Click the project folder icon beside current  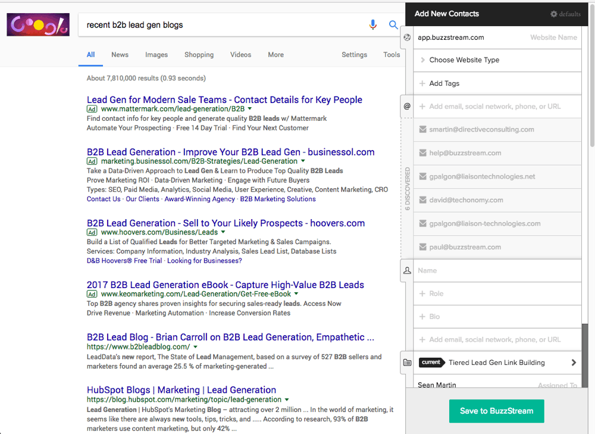tap(407, 363)
